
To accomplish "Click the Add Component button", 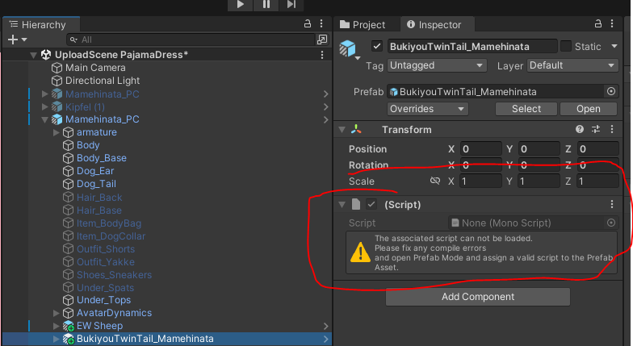I will pos(478,297).
